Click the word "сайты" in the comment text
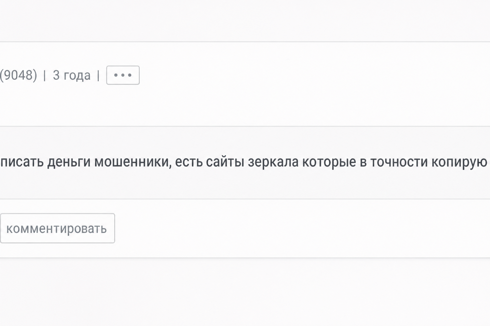490x326 pixels. (225, 162)
